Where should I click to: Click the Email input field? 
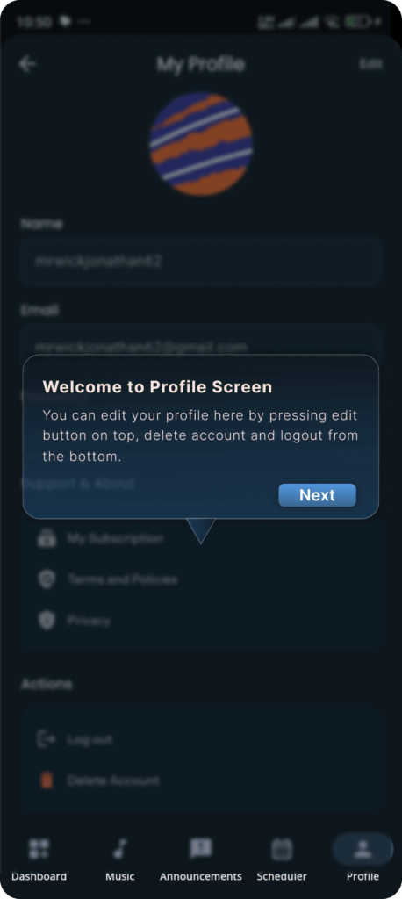(201, 340)
